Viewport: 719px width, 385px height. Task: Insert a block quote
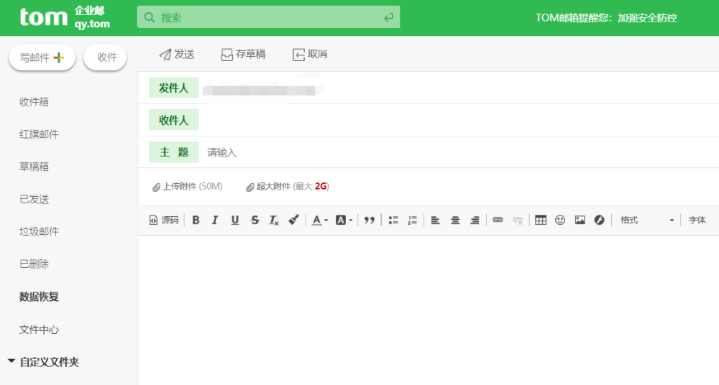pos(369,220)
